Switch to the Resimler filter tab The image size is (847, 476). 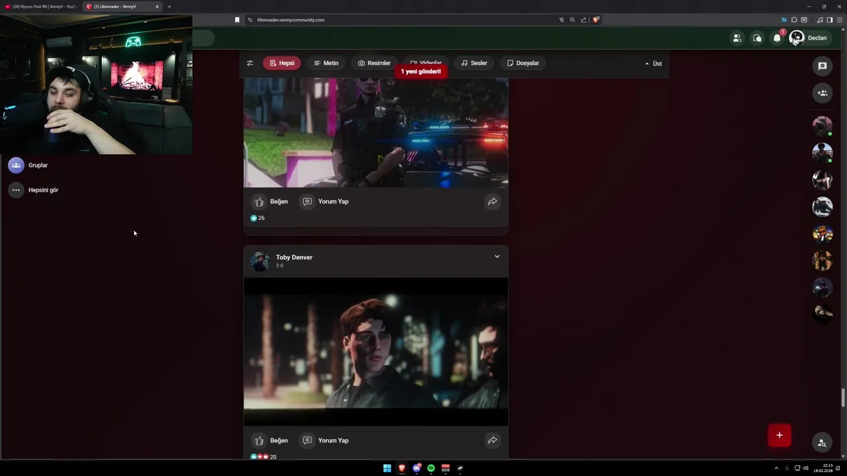point(375,63)
